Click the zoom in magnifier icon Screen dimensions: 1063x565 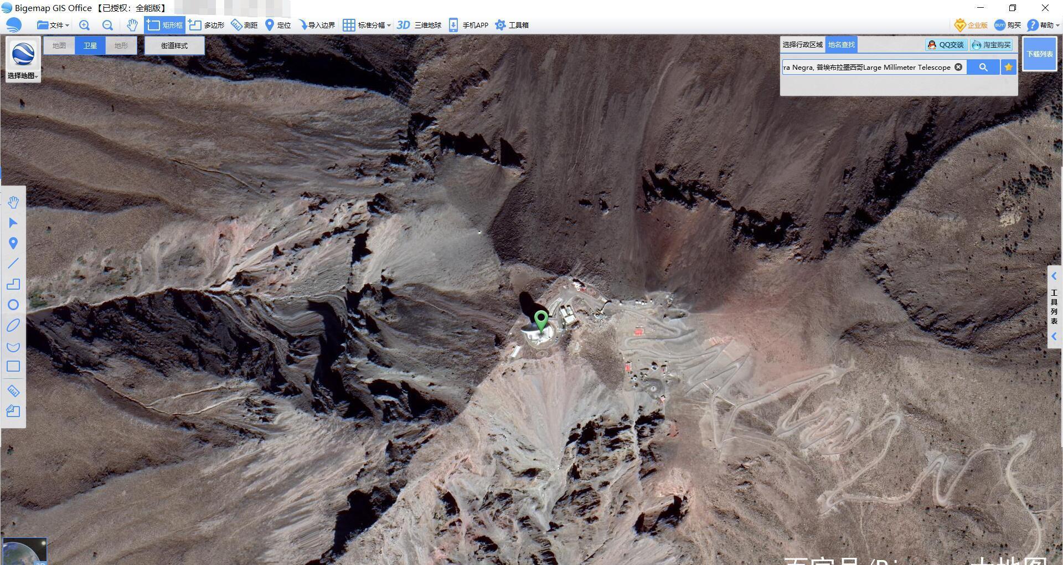pyautogui.click(x=84, y=25)
